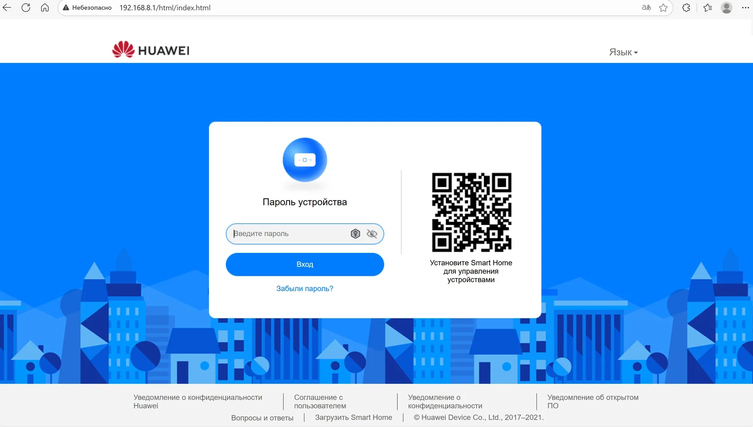Open the browser profile avatar
Screen dimensions: 753x427
(x=727, y=8)
